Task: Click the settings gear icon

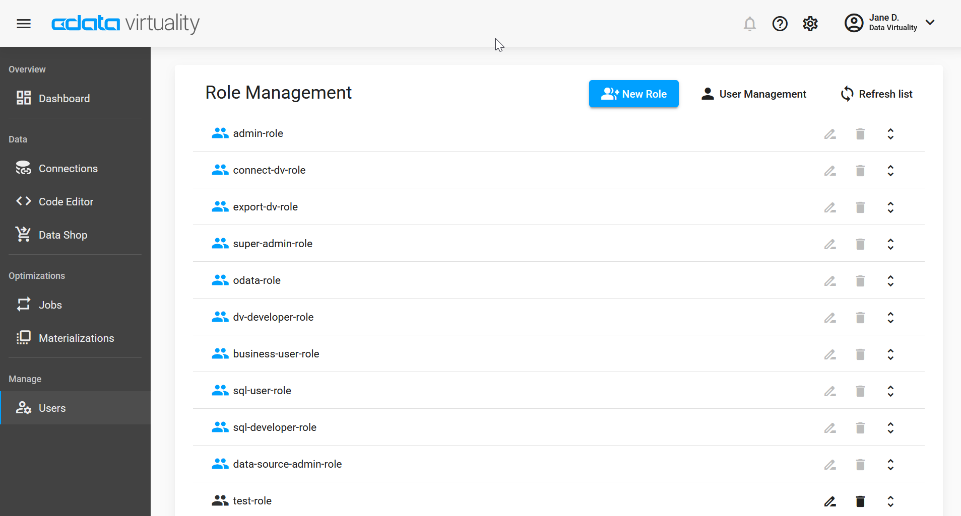Action: point(810,24)
